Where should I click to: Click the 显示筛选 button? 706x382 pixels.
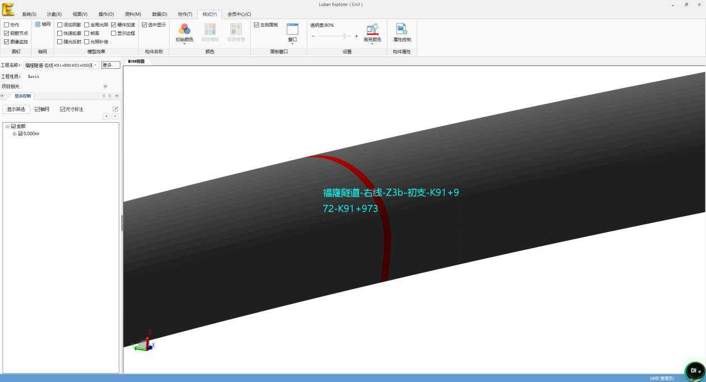[x=16, y=109]
